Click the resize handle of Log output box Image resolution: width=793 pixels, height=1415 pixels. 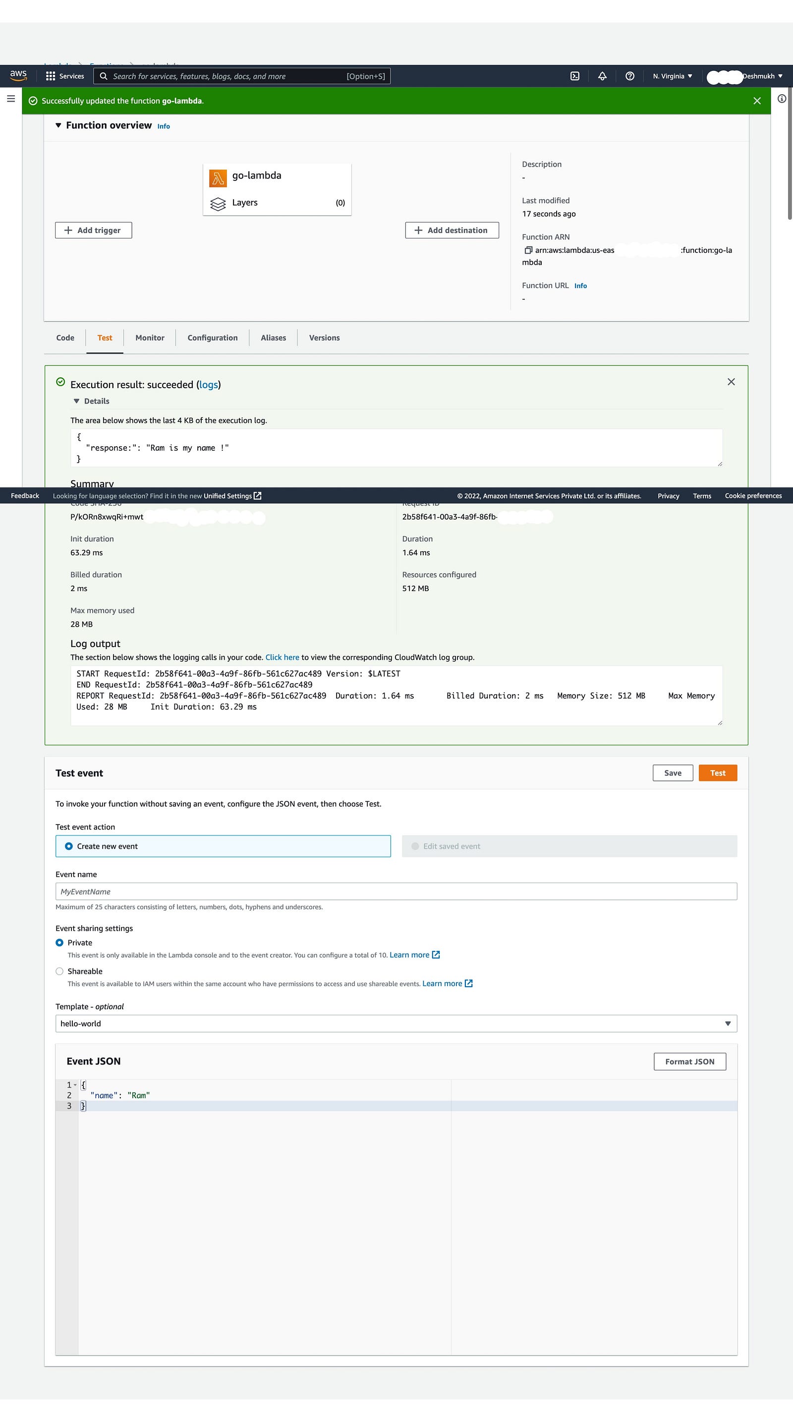point(720,723)
